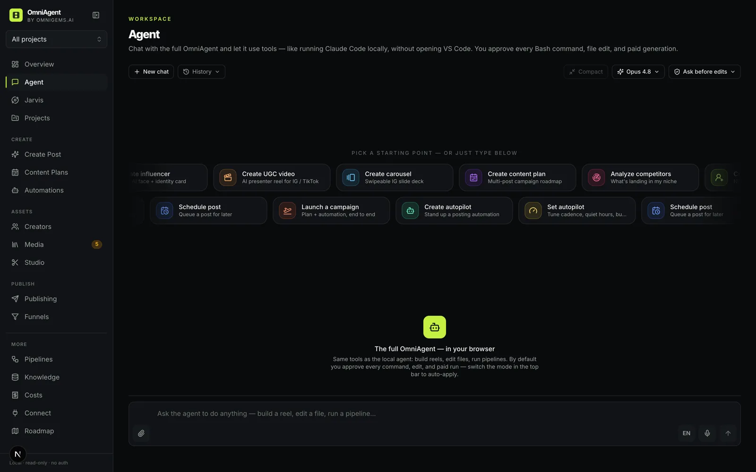Viewport: 756px width, 472px height.
Task: Click the Create UGC video clapperboard icon
Action: tap(228, 177)
